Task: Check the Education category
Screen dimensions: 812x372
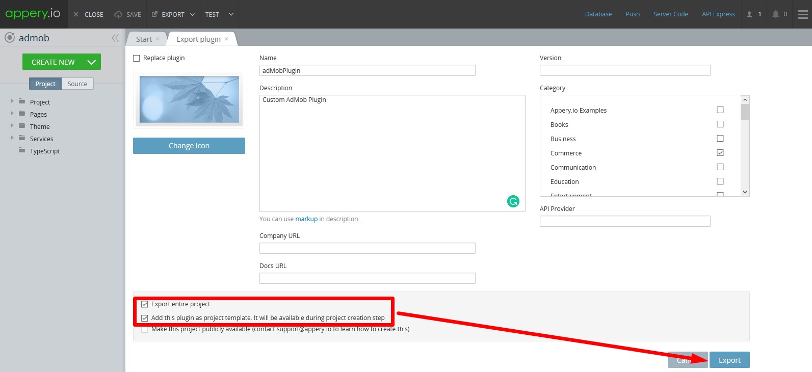Action: point(720,181)
